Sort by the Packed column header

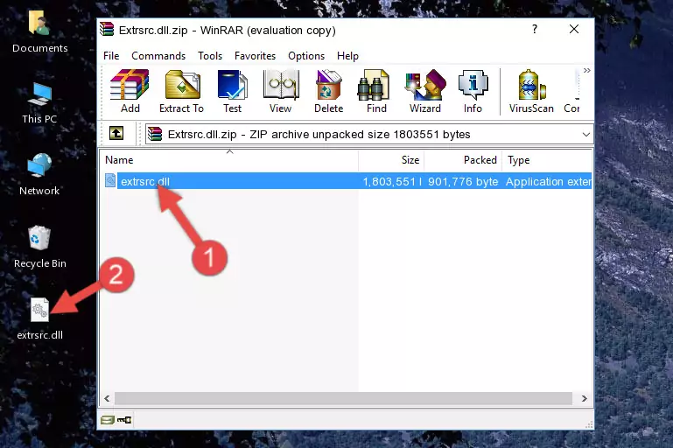tap(463, 160)
